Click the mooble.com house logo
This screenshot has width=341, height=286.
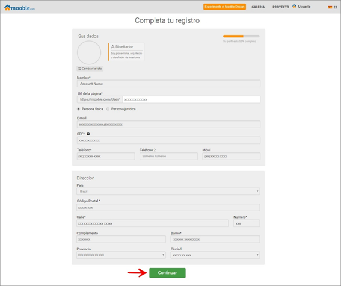coord(19,8)
